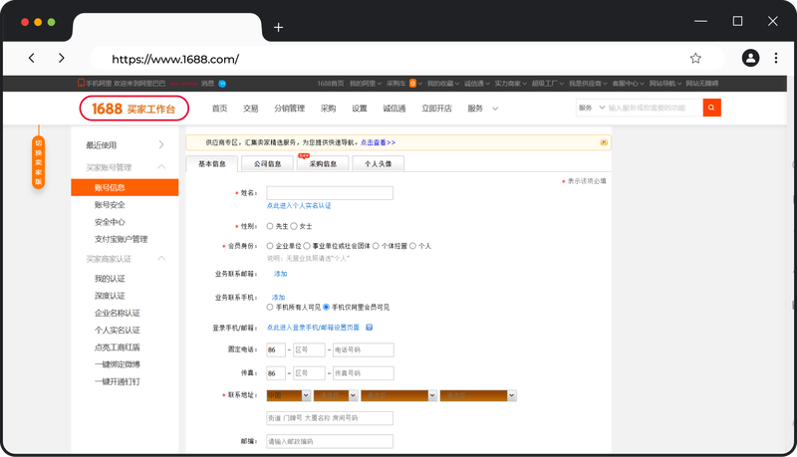
Task: Close the yellow supplier notice banner
Action: [x=603, y=142]
